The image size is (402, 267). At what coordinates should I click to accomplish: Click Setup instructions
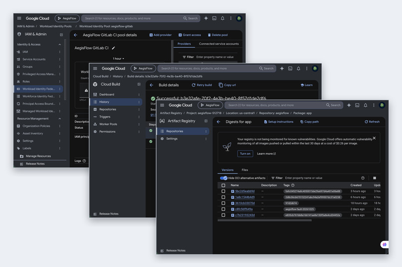279,122
